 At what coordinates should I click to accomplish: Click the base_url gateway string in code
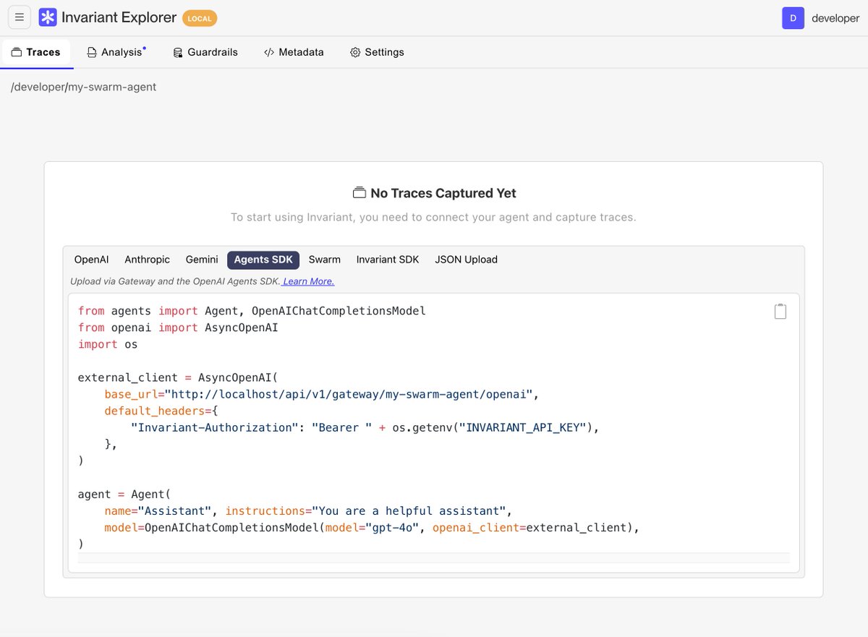pos(349,394)
